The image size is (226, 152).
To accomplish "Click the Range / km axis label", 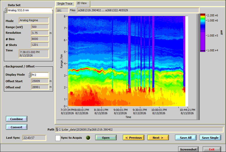I will click(61, 61).
